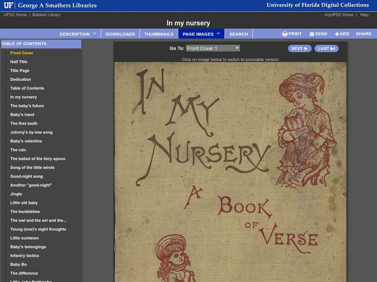
Task: Jump to the end with the LAST button
Action: click(327, 48)
